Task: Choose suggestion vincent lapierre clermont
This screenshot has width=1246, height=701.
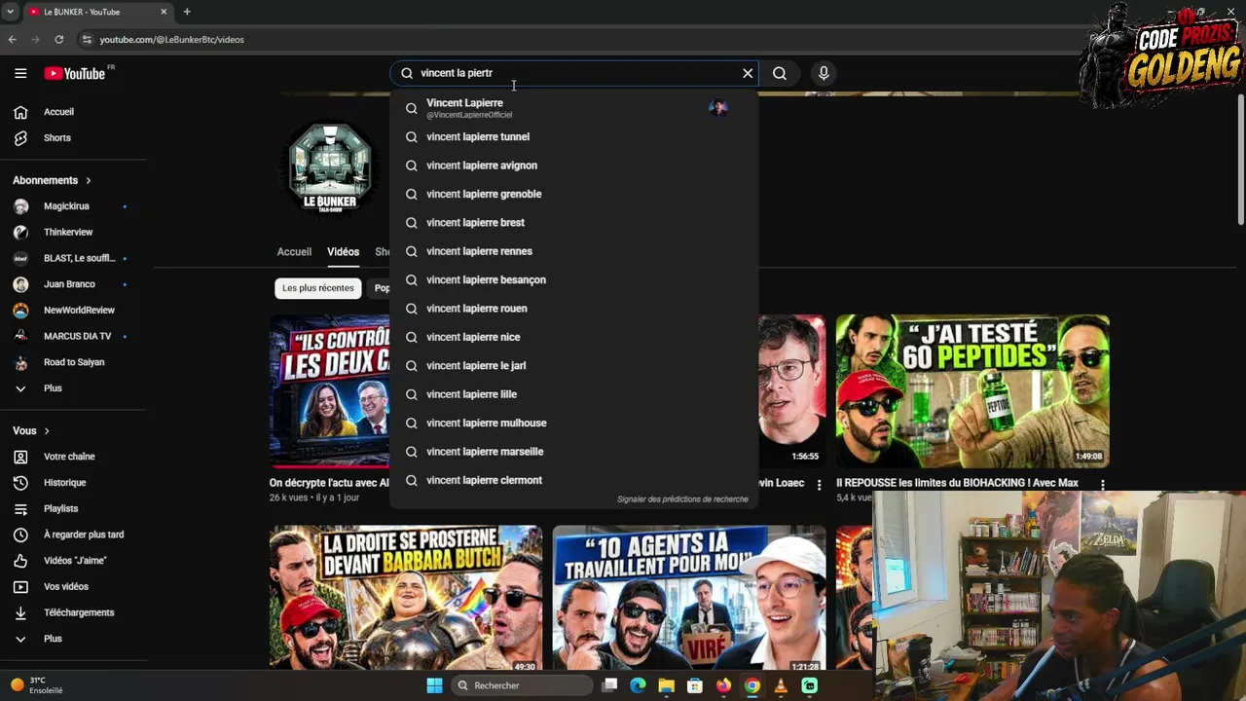Action: point(574,480)
